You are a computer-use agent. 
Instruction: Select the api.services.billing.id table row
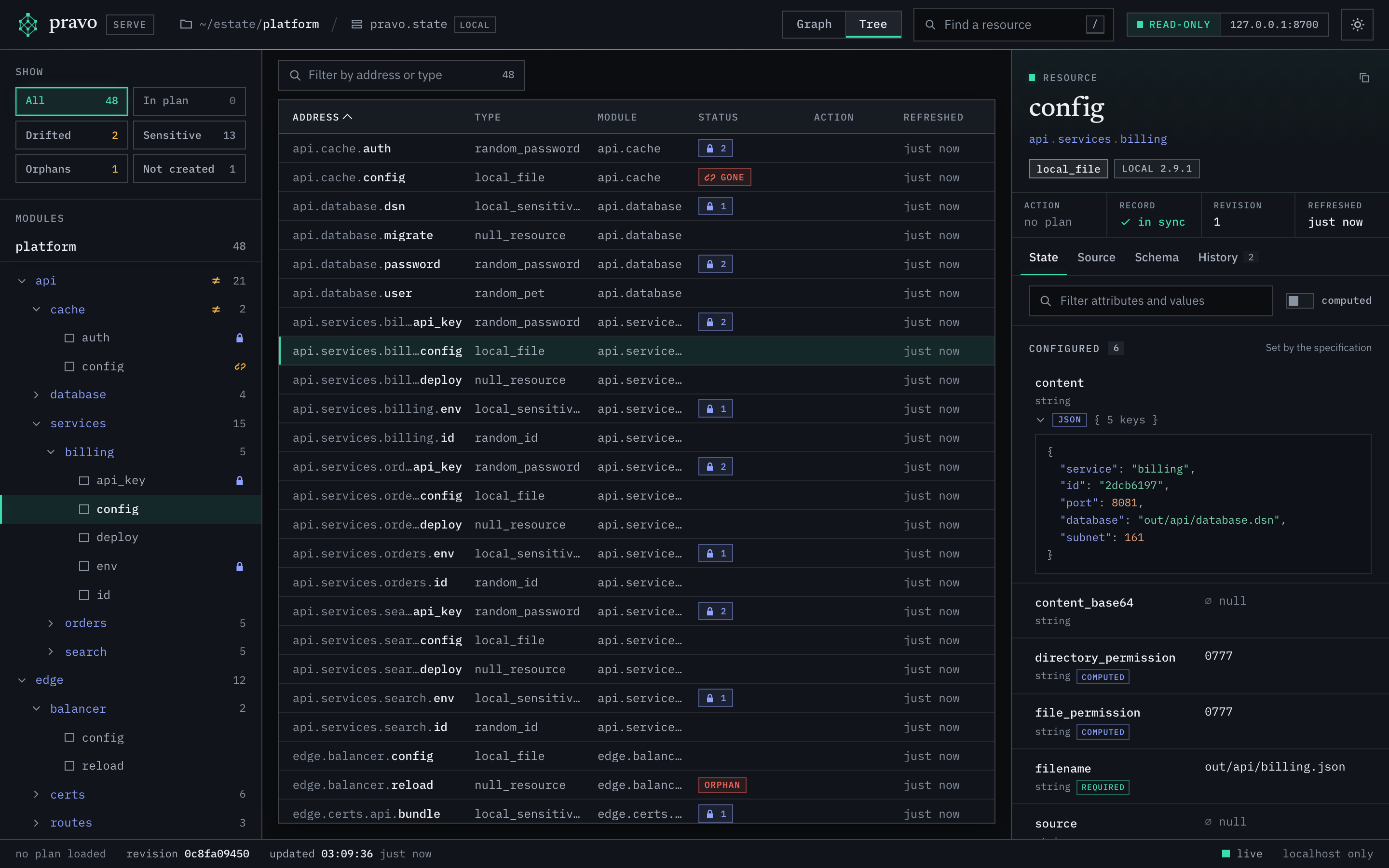coord(637,437)
